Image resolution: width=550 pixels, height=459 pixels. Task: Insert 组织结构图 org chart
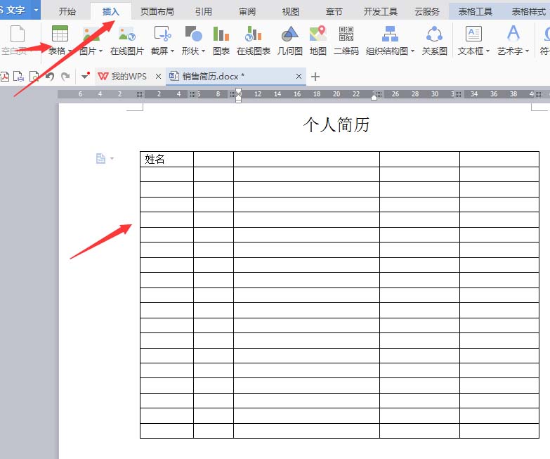coord(390,34)
